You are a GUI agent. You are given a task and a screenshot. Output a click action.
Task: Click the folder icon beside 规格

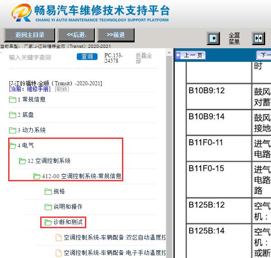coord(48,192)
